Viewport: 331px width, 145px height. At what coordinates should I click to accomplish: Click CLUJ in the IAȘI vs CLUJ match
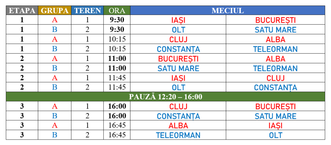click(x=275, y=78)
